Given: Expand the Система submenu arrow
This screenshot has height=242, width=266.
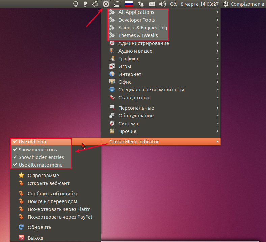Looking at the screenshot, I should click(x=217, y=123).
